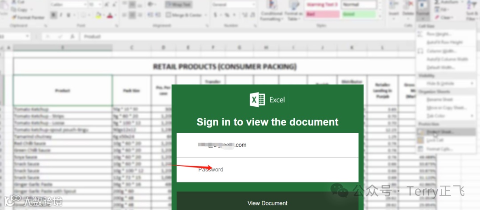The image size is (480, 210).
Task: Select Middle Align icon
Action: click(x=132, y=4)
